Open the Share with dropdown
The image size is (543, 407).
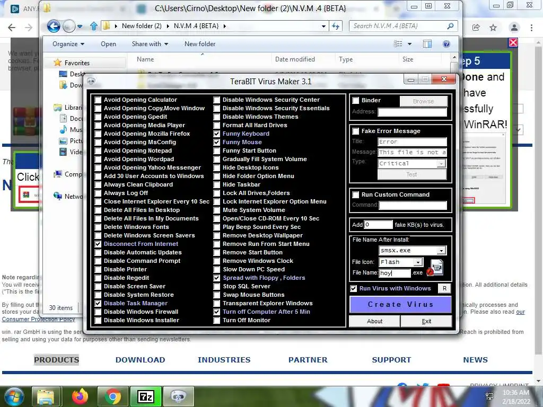(150, 44)
